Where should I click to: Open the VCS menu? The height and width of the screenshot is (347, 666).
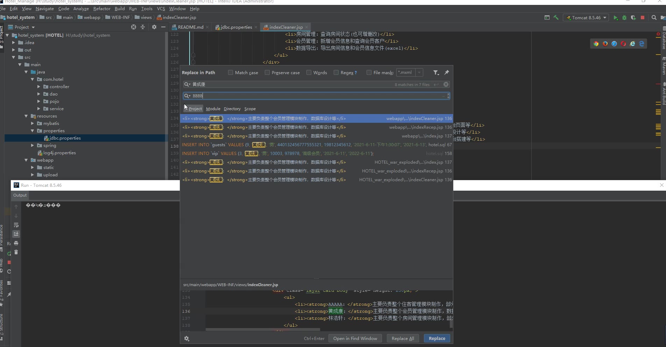161,9
